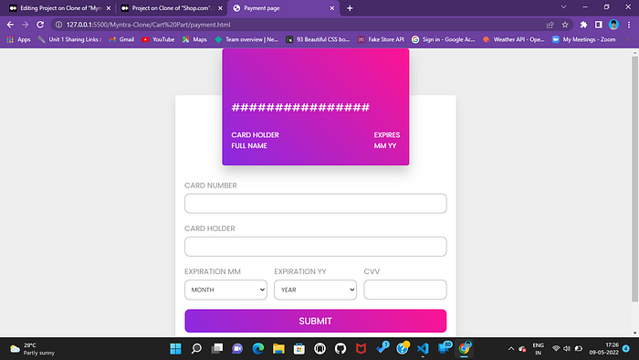
Task: Open the clock showing 17:26
Action: pos(604,349)
